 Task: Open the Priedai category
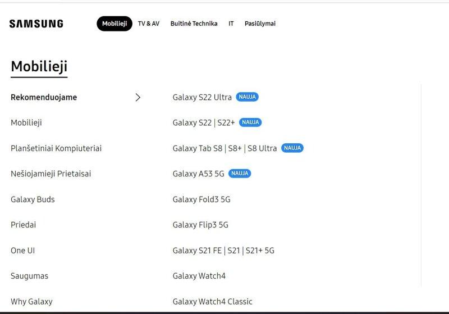[23, 225]
